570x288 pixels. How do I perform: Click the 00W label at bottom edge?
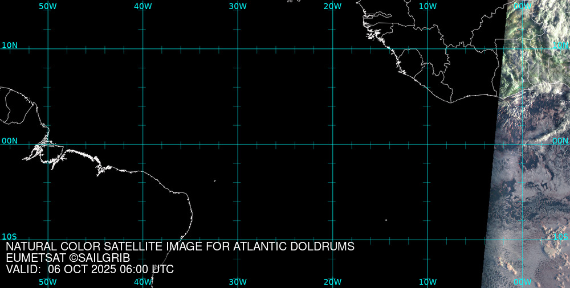pos(522,282)
